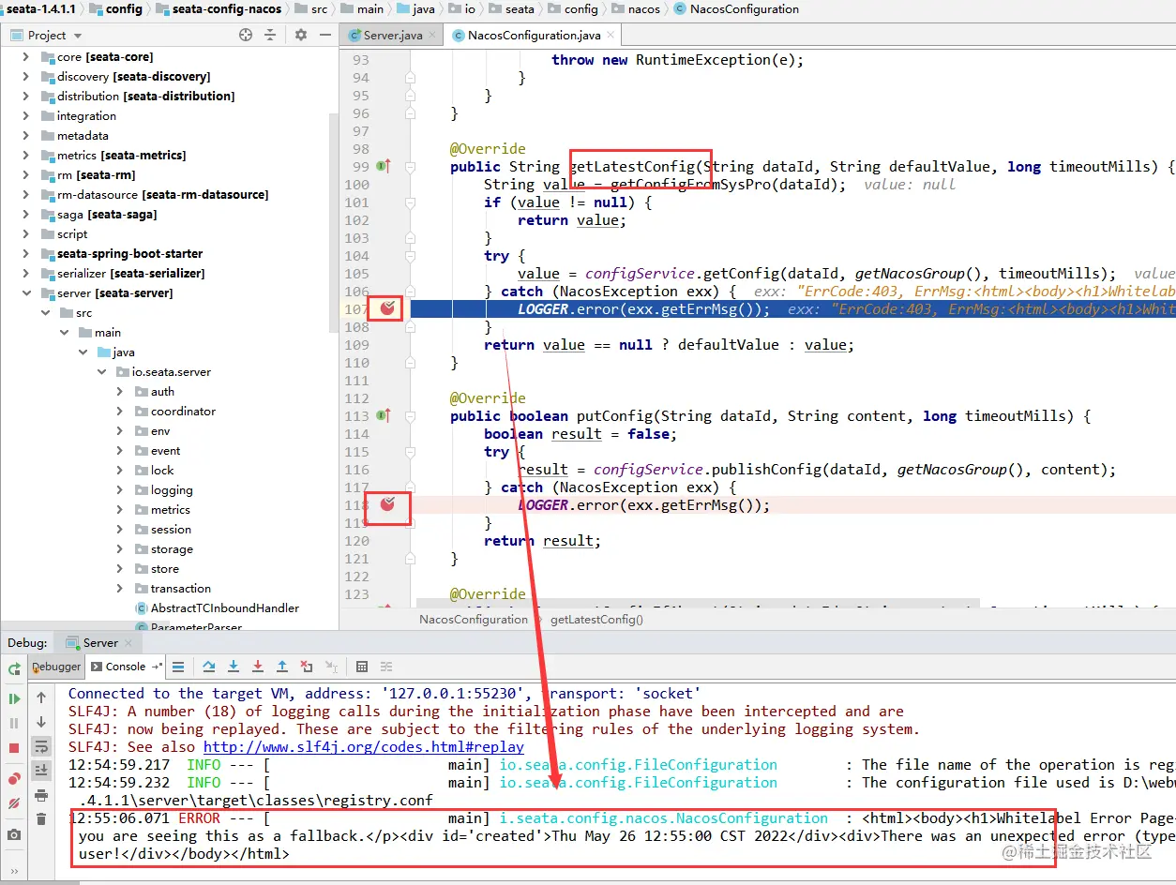Expand the core [seata-core] module
The image size is (1176, 885).
click(26, 57)
